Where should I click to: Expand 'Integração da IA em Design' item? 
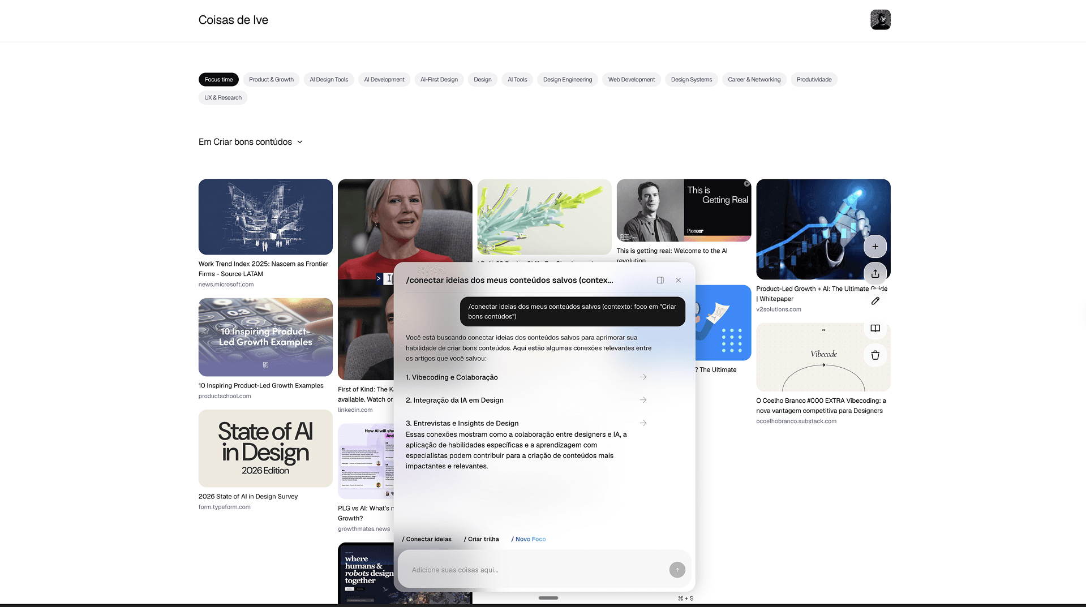[643, 400]
